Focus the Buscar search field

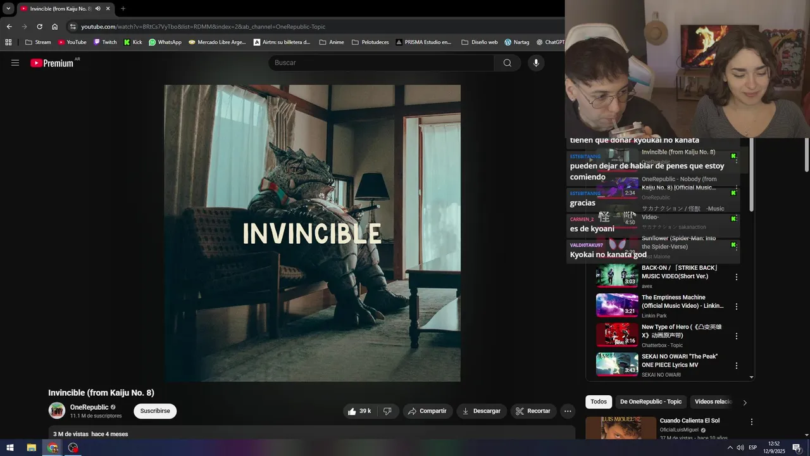pos(382,63)
